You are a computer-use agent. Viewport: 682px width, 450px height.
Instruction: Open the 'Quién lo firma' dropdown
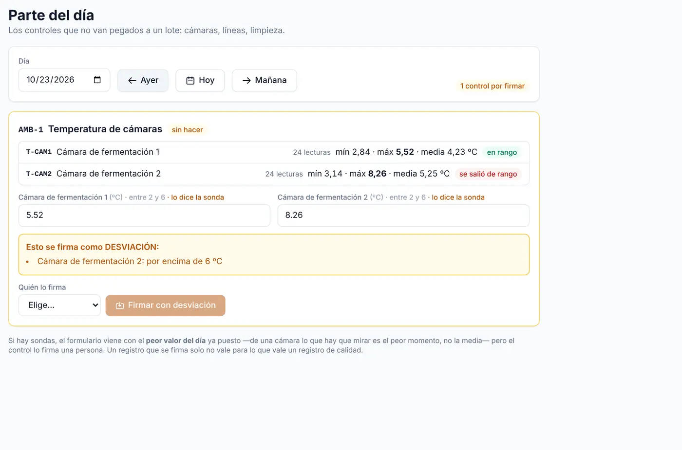(59, 306)
